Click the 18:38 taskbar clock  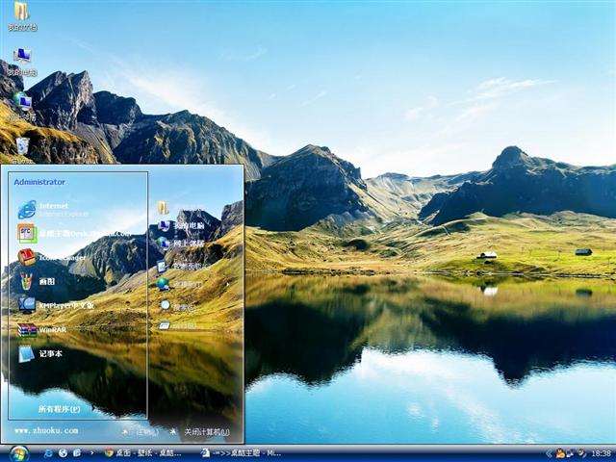click(601, 453)
